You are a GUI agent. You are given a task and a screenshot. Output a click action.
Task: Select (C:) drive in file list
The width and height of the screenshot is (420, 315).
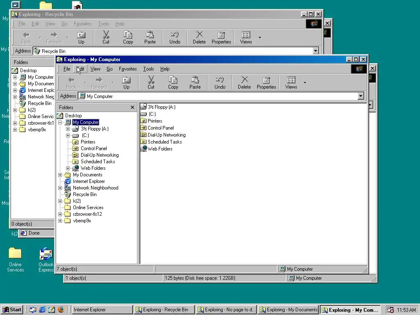tap(148, 114)
